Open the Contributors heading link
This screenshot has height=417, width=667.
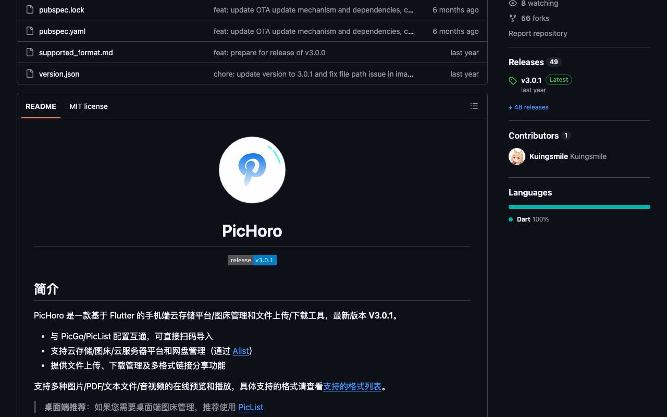pyautogui.click(x=534, y=136)
